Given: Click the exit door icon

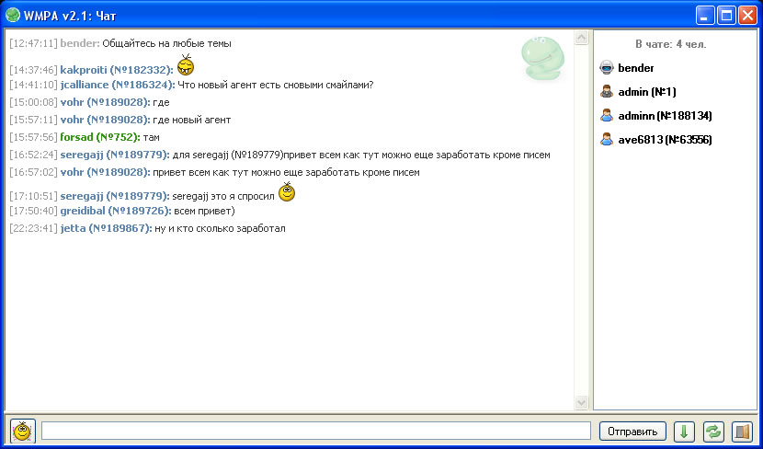Looking at the screenshot, I should click(x=742, y=432).
